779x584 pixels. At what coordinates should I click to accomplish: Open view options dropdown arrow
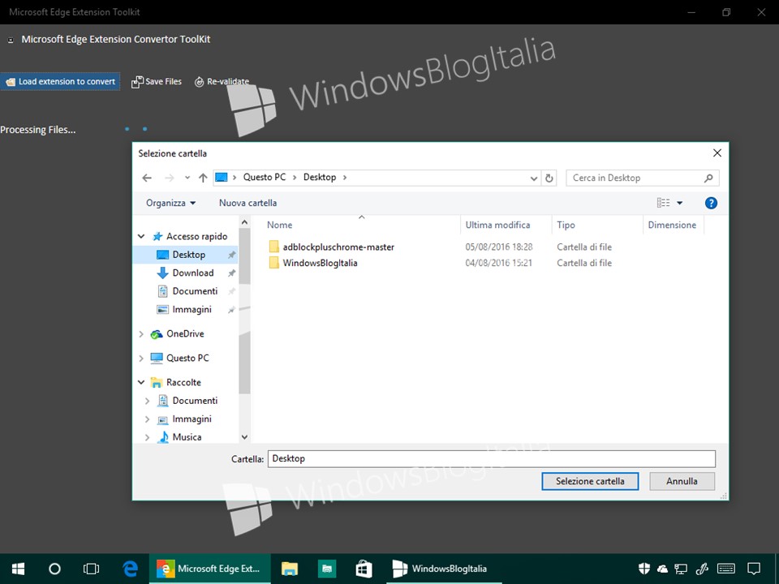[x=680, y=203]
